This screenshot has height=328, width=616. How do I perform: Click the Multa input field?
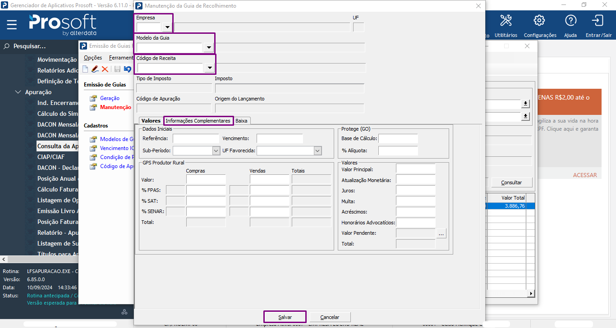tap(415, 201)
